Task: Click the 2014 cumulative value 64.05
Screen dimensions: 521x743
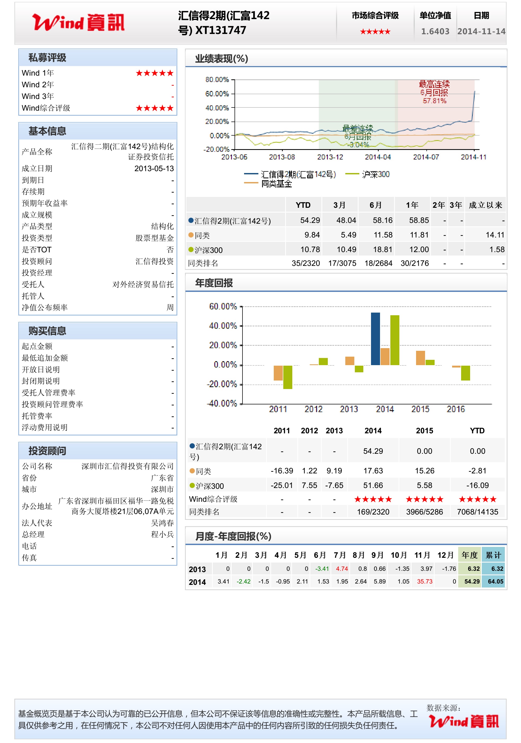Action: pyautogui.click(x=496, y=581)
